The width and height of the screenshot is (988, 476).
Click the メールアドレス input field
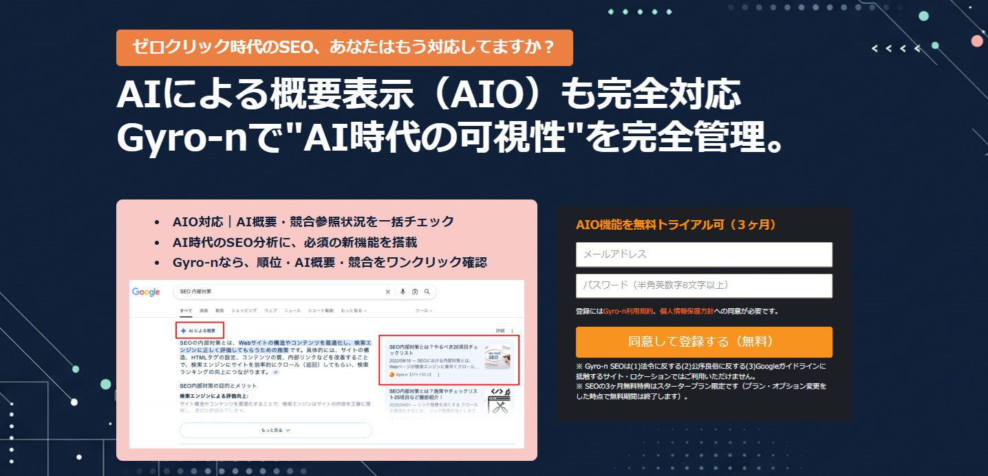[x=704, y=255]
